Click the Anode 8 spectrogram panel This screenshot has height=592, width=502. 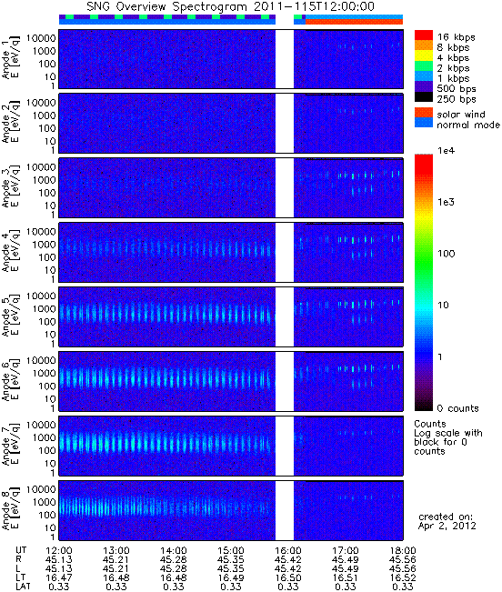pos(231,510)
